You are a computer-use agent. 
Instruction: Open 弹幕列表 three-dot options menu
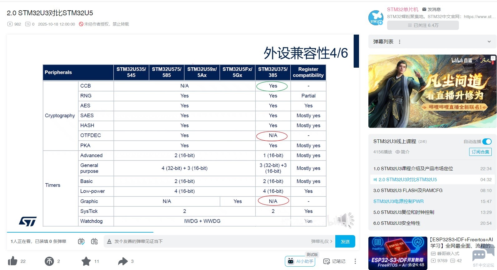pos(400,42)
